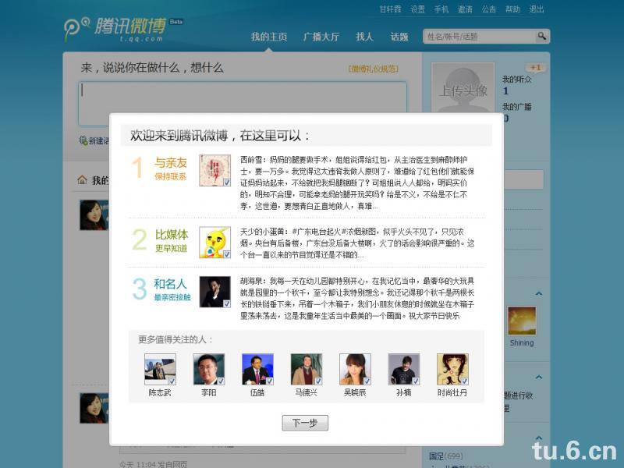Go to the 找人 tab

coord(364,37)
